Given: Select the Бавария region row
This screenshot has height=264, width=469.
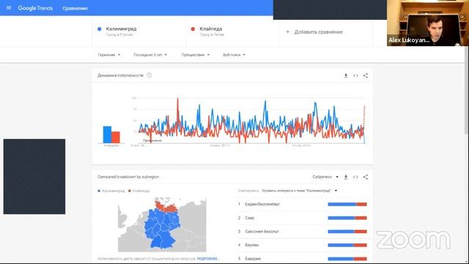Looking at the screenshot, I should coord(303,259).
